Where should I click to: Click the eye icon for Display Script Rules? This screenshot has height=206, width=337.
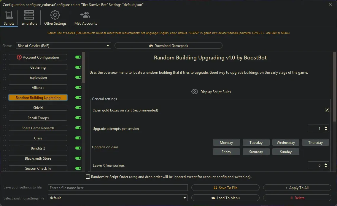click(195, 92)
